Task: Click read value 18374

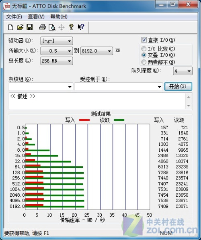Action: point(182,161)
